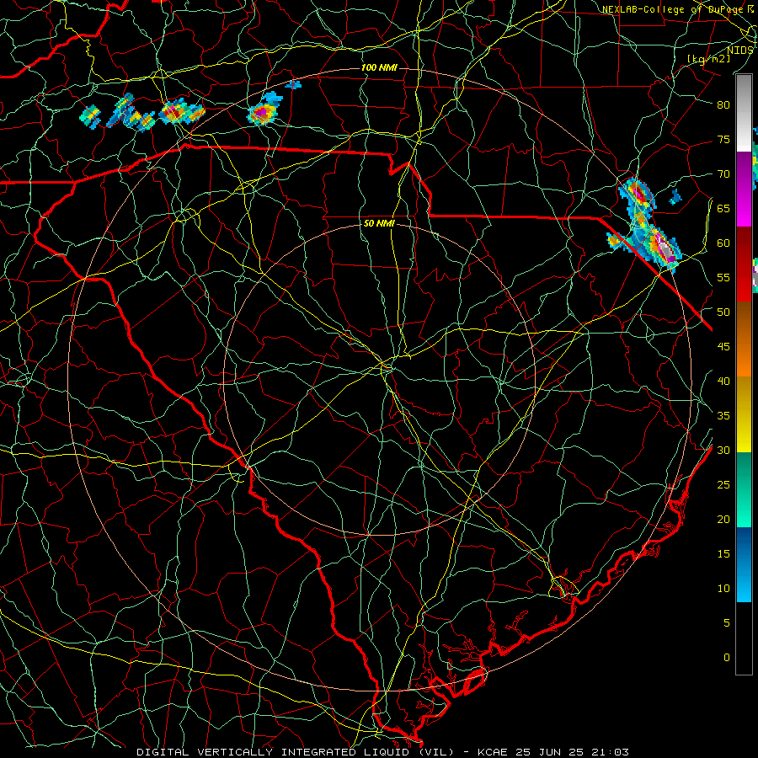Click the 20 value on the VIL scale
This screenshot has width=758, height=758.
[723, 520]
